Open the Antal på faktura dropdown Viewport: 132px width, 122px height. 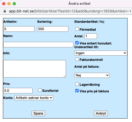coord(92,75)
